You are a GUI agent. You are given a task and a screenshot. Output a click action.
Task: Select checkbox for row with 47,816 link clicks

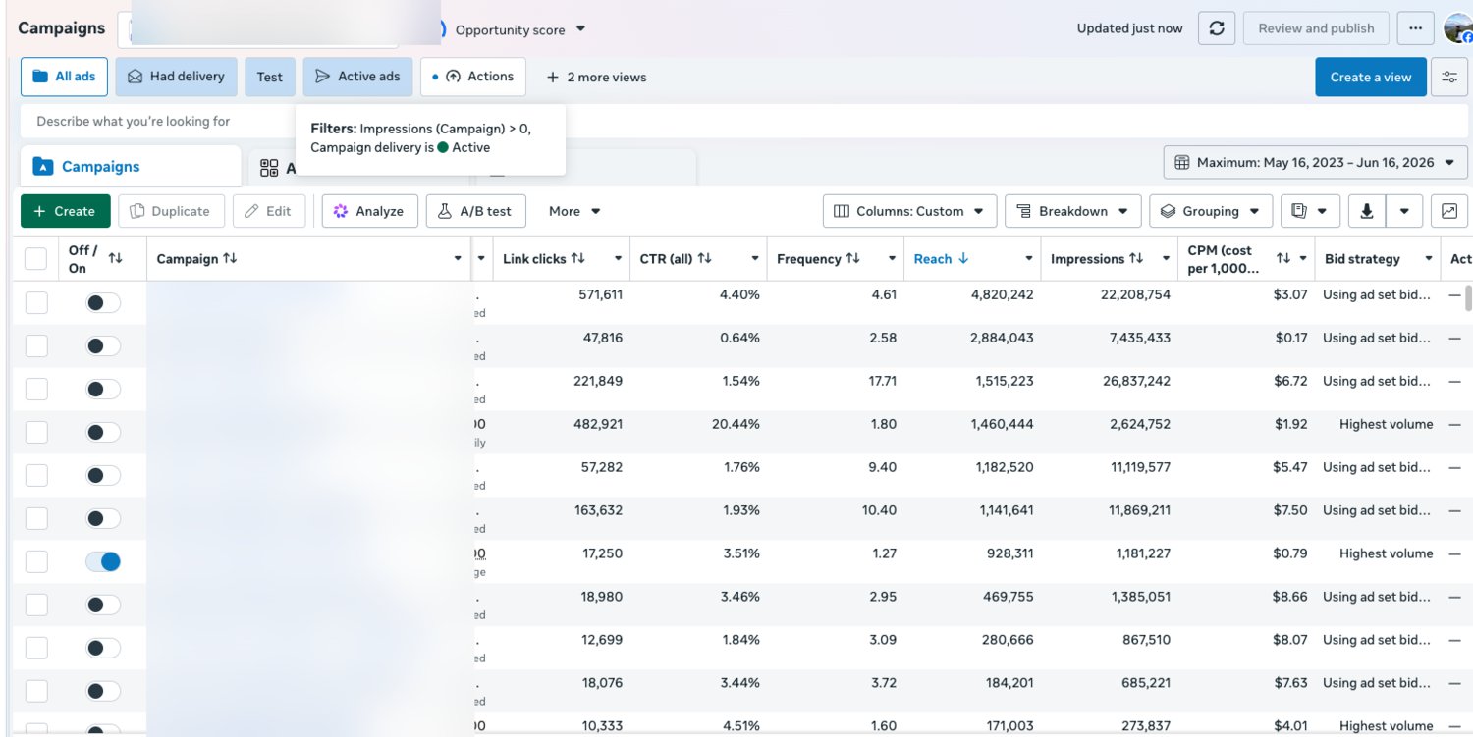click(36, 345)
